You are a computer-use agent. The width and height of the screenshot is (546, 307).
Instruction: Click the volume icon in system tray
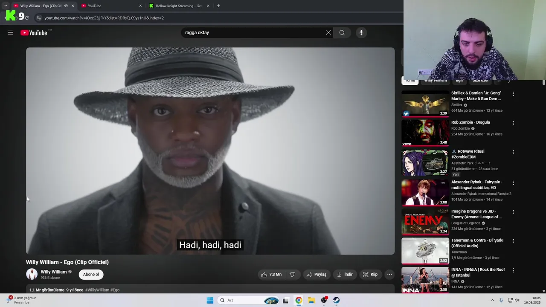(517, 300)
